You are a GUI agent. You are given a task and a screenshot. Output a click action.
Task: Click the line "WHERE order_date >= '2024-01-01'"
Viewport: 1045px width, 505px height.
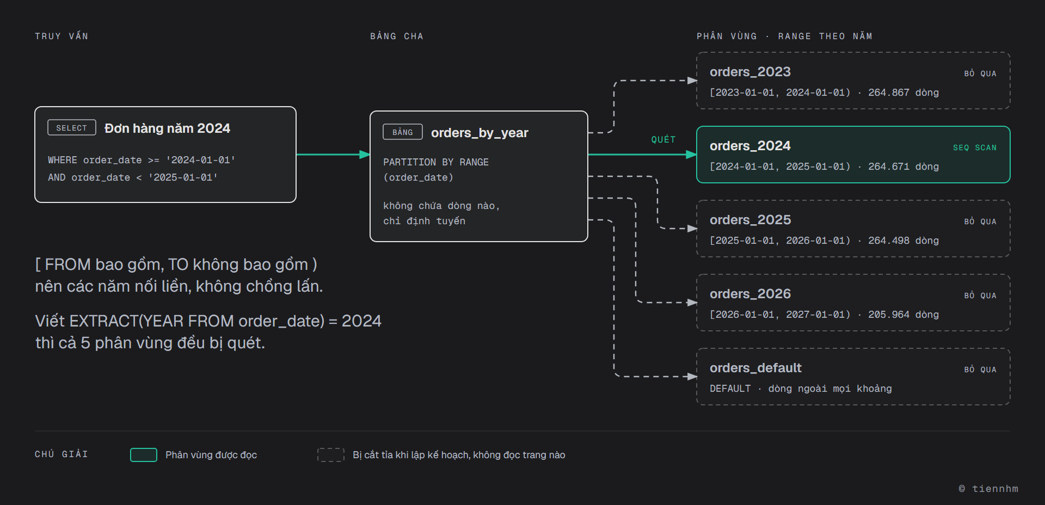pyautogui.click(x=142, y=160)
